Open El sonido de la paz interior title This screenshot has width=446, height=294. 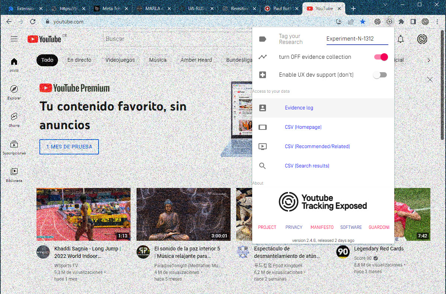[187, 252]
